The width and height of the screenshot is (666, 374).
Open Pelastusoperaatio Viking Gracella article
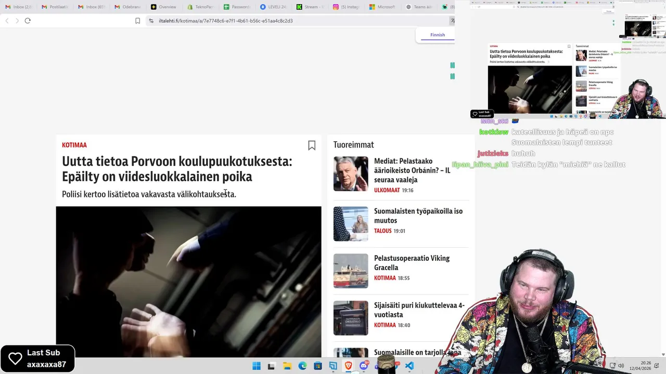(x=412, y=263)
